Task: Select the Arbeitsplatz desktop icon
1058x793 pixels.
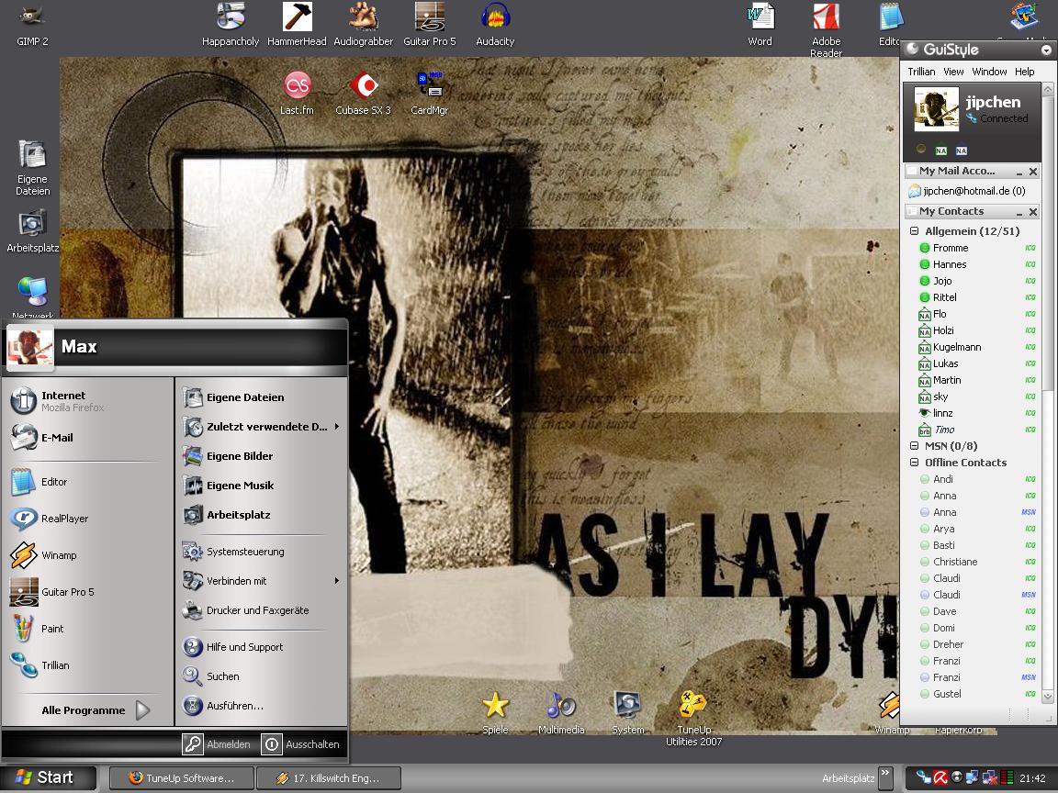Action: pyautogui.click(x=32, y=231)
